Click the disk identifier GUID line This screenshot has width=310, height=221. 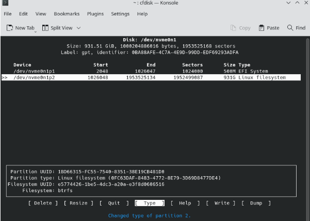click(x=150, y=53)
